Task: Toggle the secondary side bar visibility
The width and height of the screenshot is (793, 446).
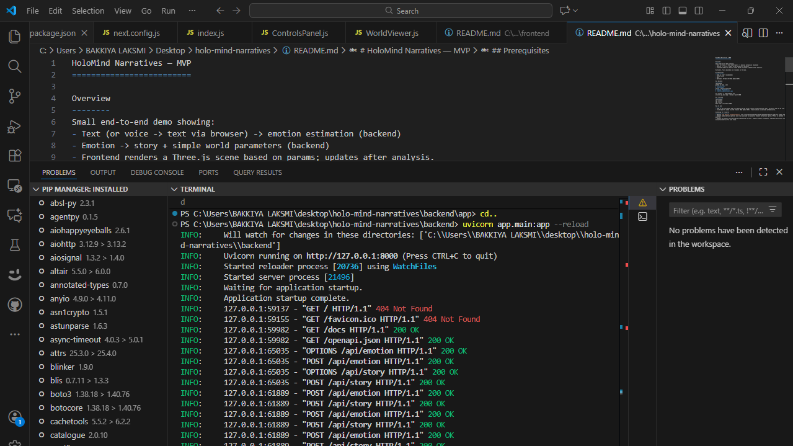Action: (x=699, y=11)
